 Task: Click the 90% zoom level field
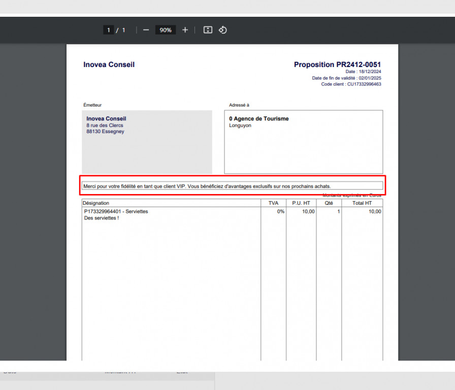[166, 30]
